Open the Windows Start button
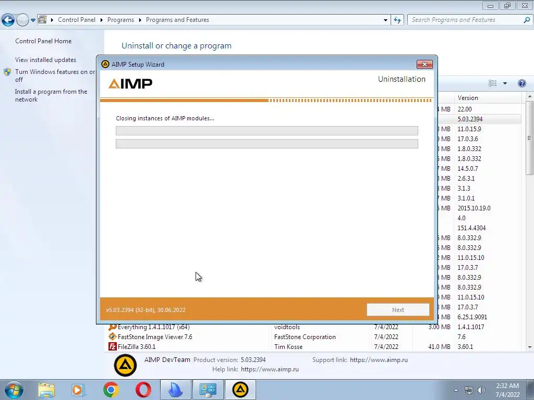 (x=14, y=390)
